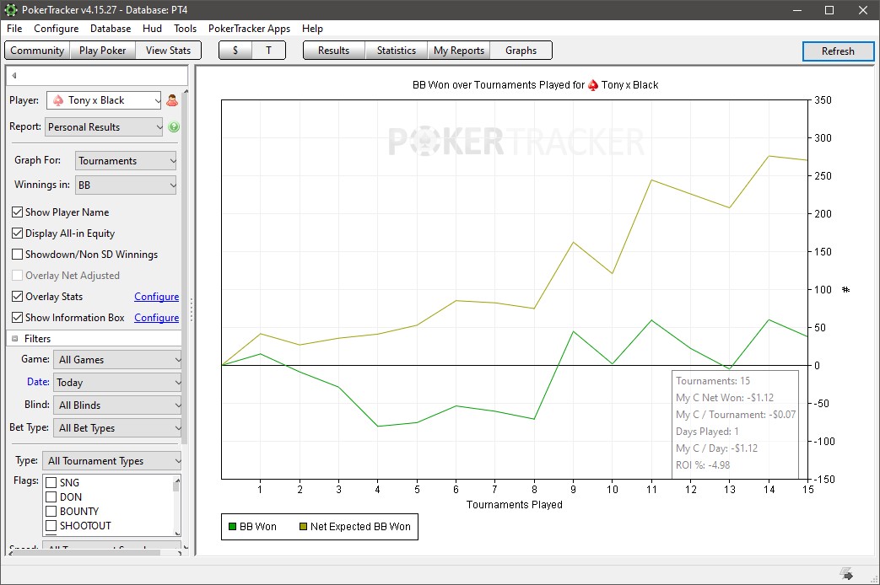Click the 'Tournaments: 15' info line

coord(713,381)
